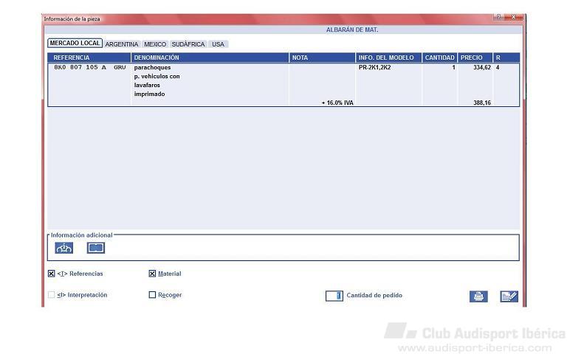Click the CANTIDAD column header
Viewport: 567px width, 354px height.
click(440, 58)
